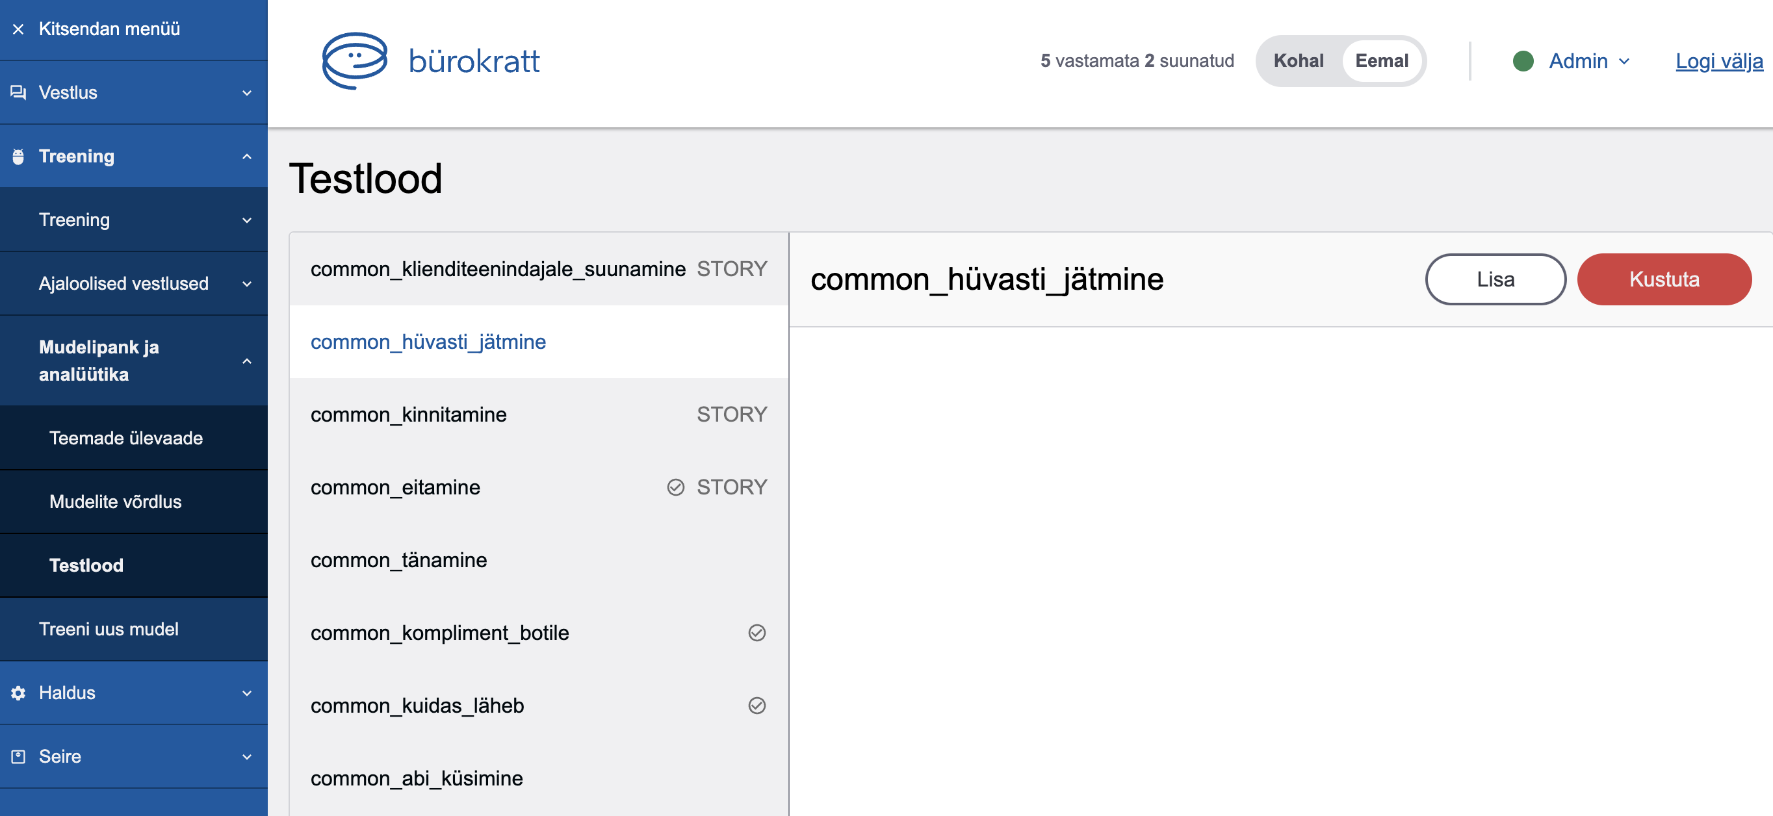1773x816 pixels.
Task: Select Testlood menu item
Action: pos(133,565)
